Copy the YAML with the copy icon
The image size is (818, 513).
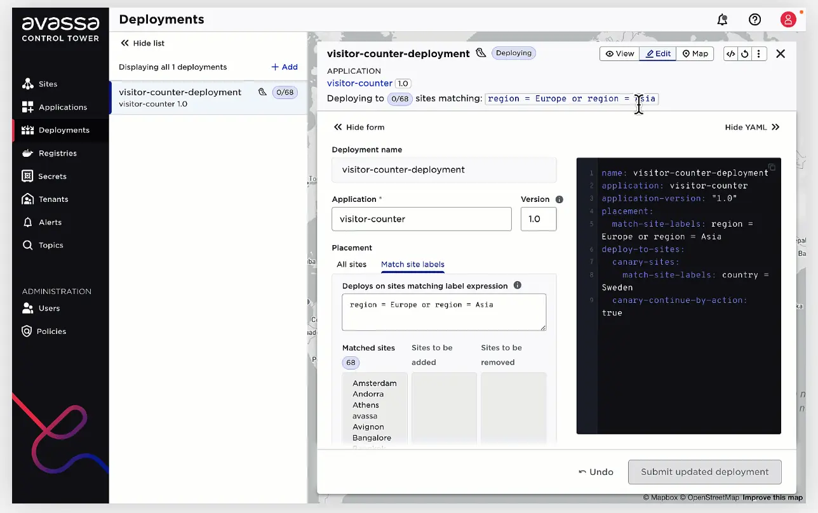click(x=772, y=168)
